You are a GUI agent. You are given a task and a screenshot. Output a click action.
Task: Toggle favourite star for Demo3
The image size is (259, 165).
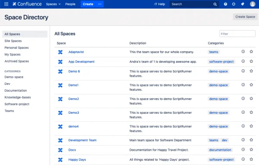tap(251, 112)
